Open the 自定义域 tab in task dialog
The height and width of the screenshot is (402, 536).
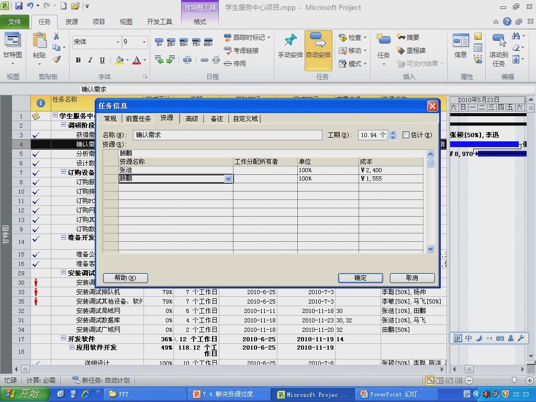245,119
